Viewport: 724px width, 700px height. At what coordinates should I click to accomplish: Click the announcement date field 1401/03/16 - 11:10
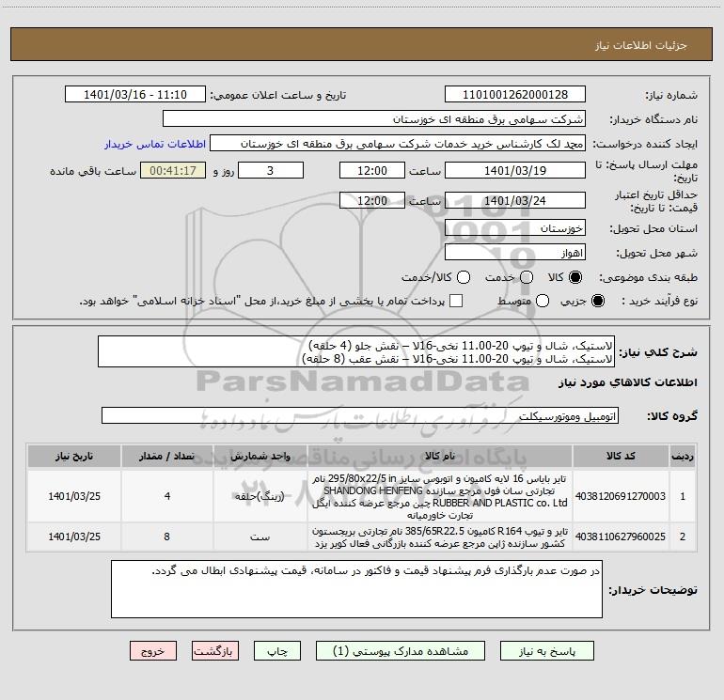(135, 95)
